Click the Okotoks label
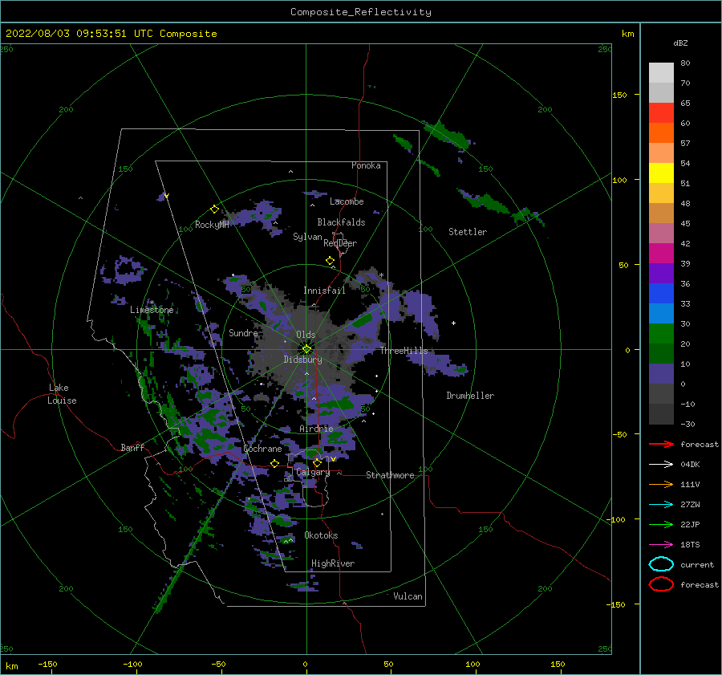 tap(322, 535)
